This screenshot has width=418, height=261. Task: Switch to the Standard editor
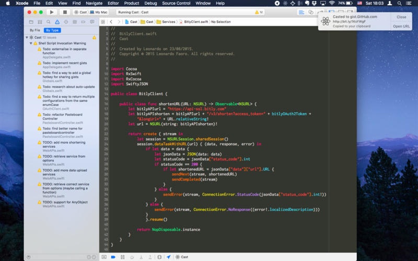pos(301,12)
